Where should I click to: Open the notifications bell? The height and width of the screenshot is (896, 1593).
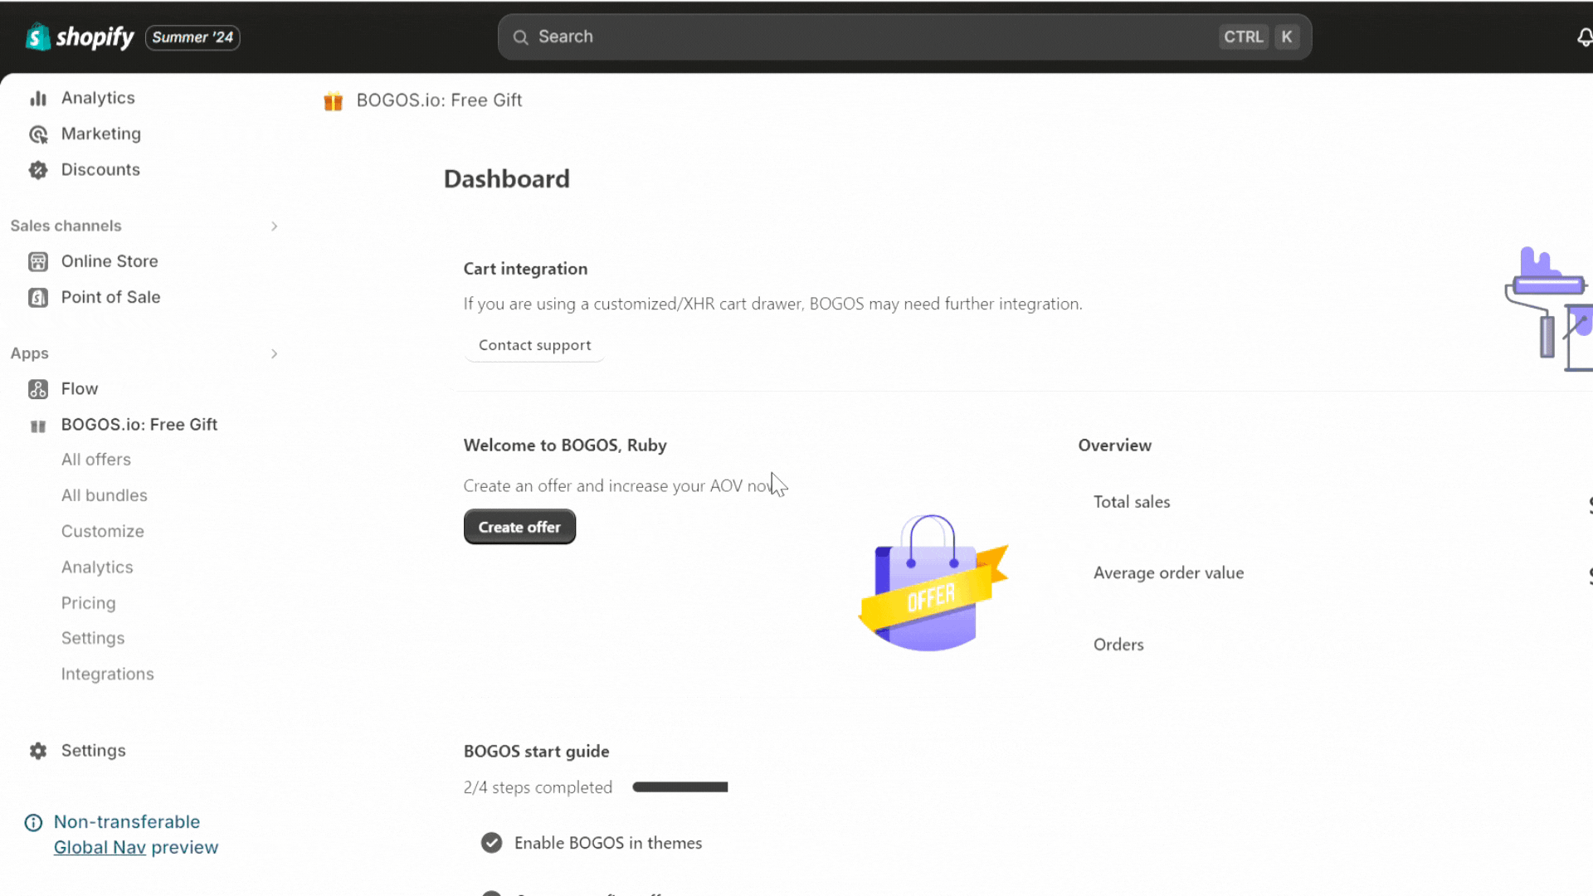1584,37
